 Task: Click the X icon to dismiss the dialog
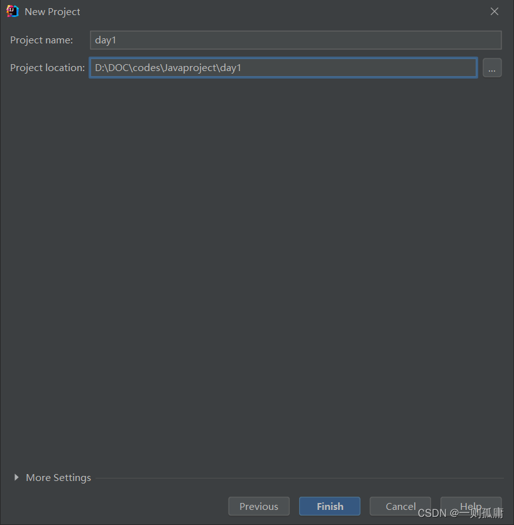pyautogui.click(x=495, y=11)
